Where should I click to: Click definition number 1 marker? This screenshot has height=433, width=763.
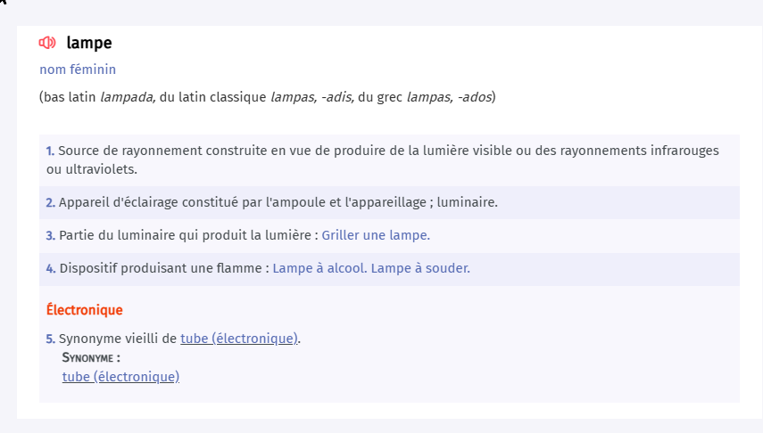50,151
